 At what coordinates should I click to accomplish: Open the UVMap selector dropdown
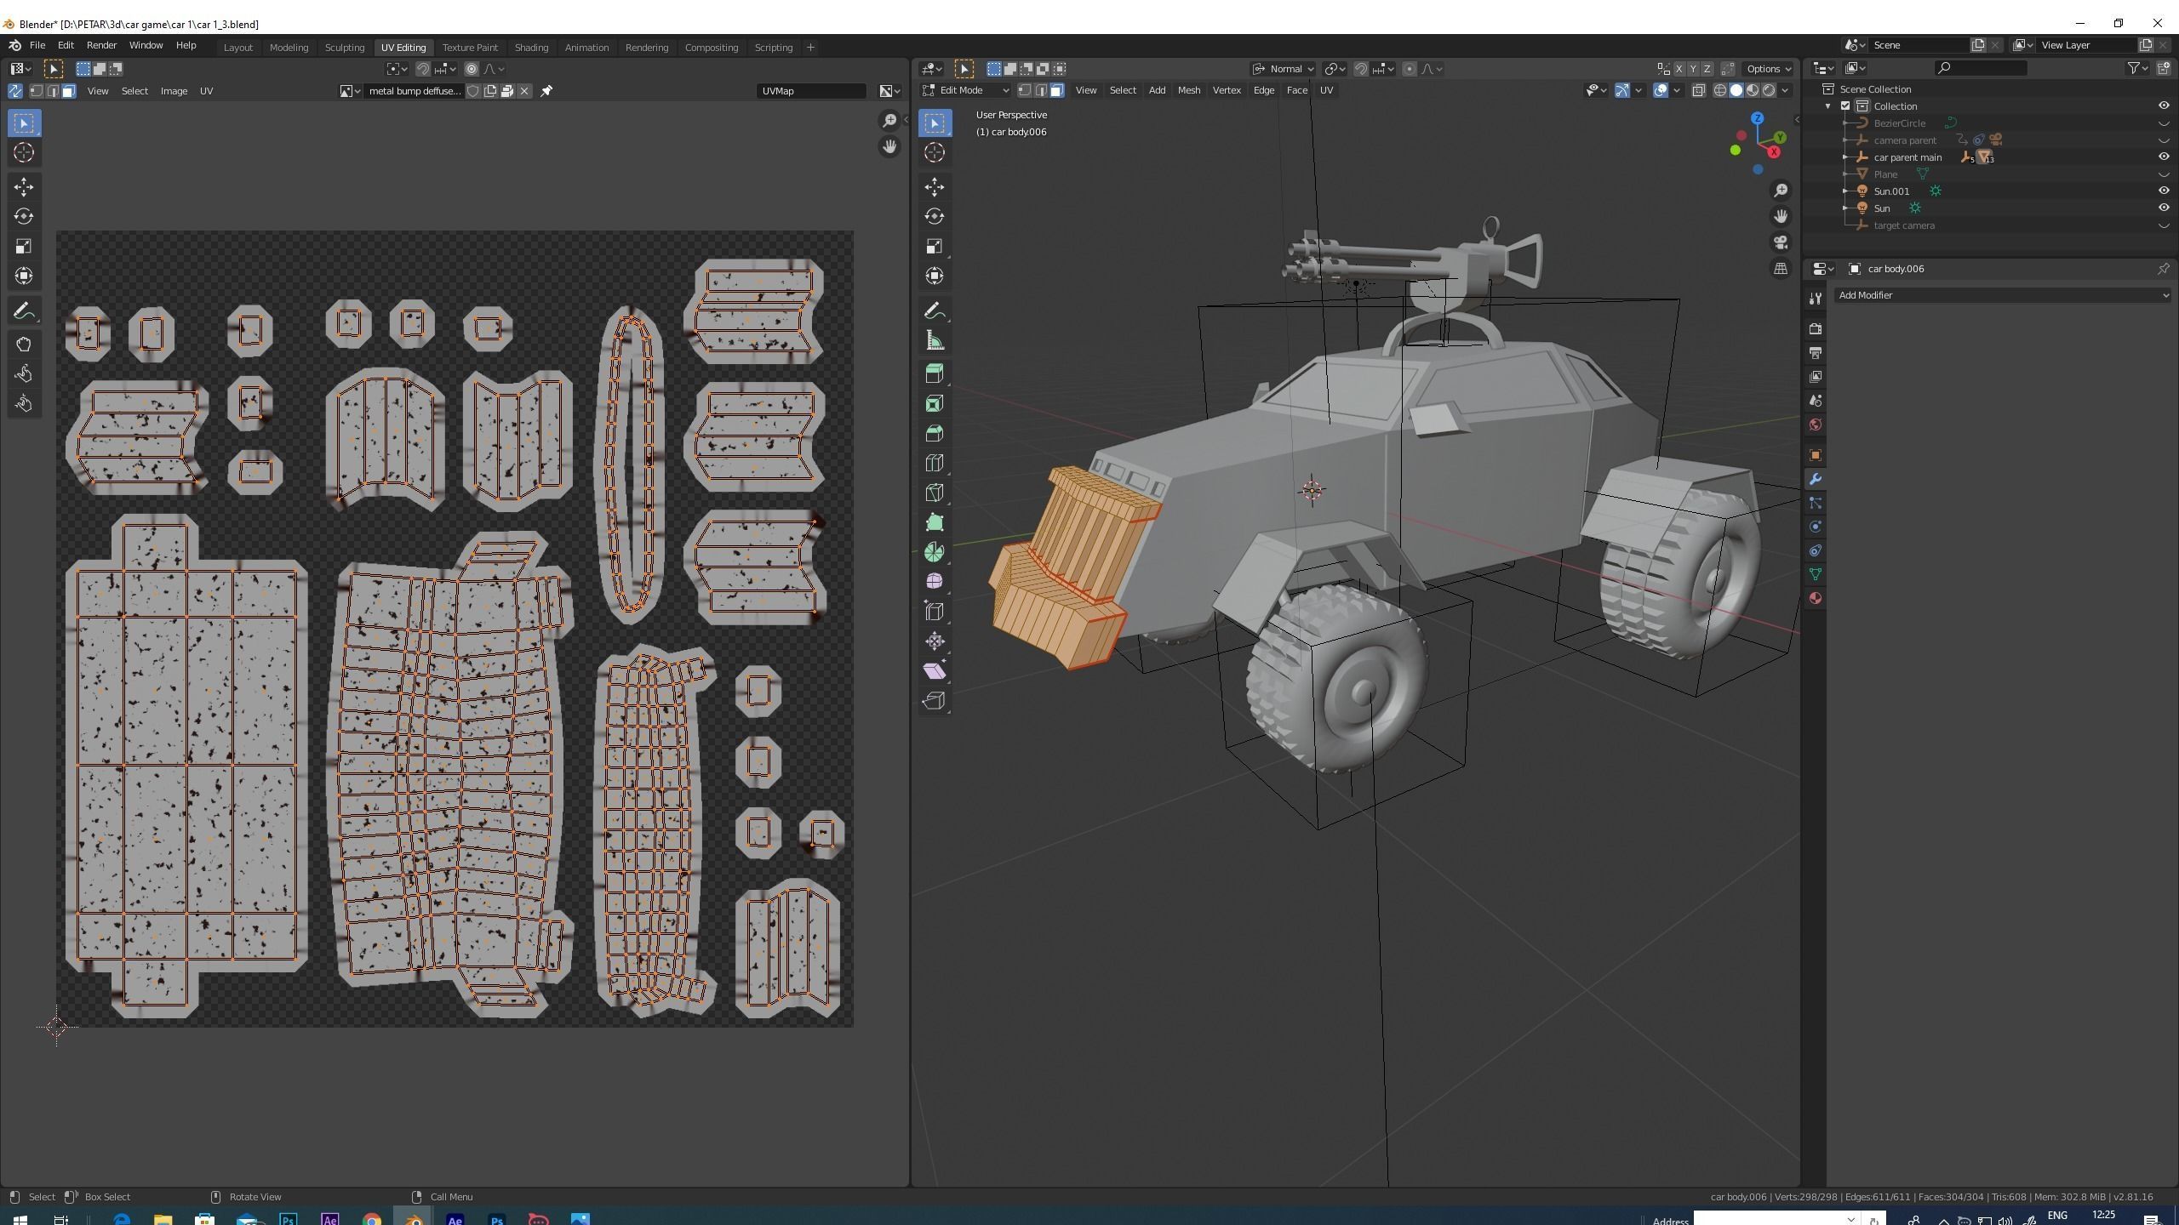point(810,91)
